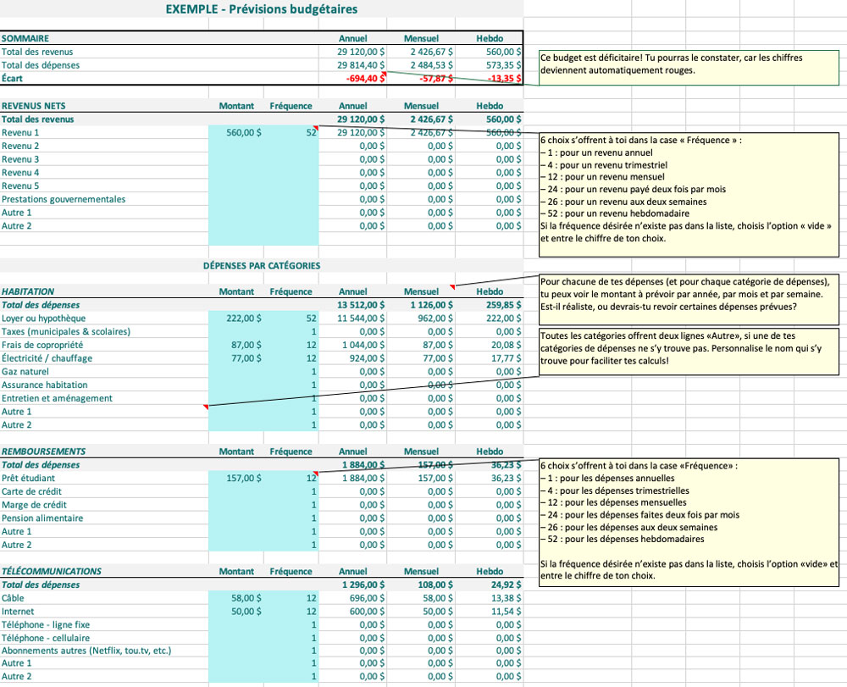Viewport: 847px width, 687px height.
Task: Select Sommaire Total des dépenses value 29 814,40 $
Action: 361,65
